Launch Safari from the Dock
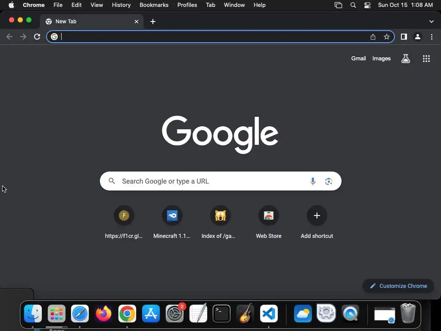This screenshot has height=331, width=441. 80,313
